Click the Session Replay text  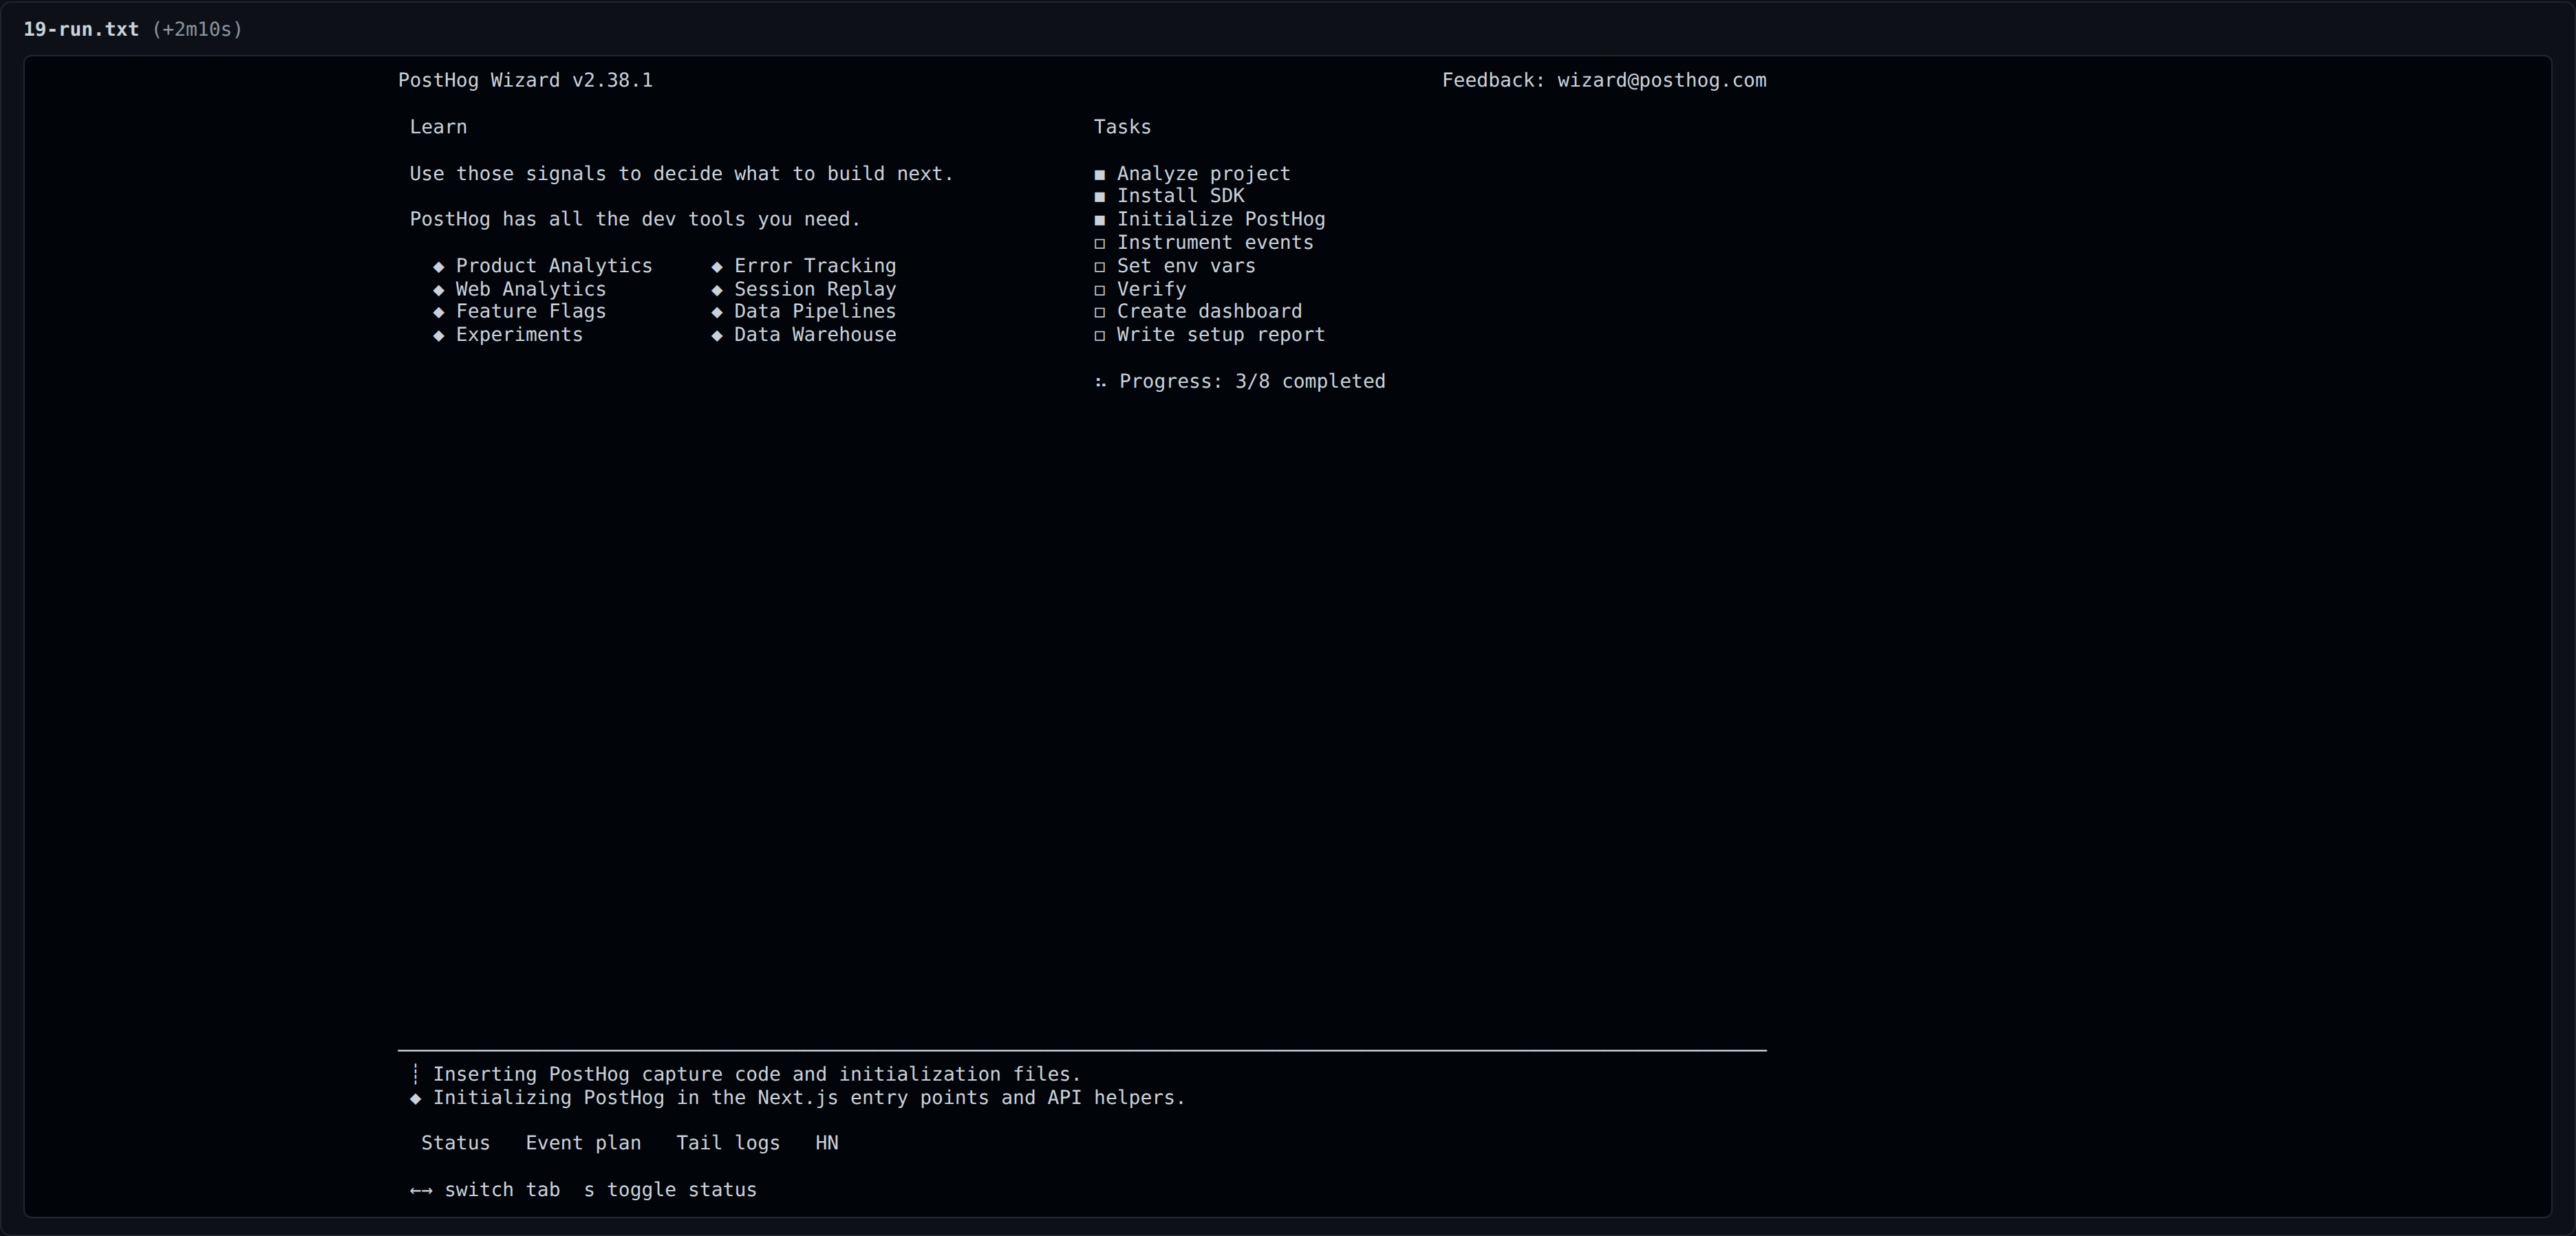coord(815,290)
